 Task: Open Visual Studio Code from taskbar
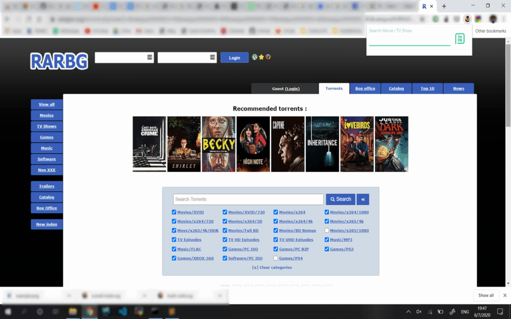point(123,312)
